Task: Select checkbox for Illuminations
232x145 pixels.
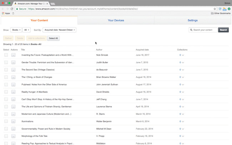Action: [x=6, y=121]
